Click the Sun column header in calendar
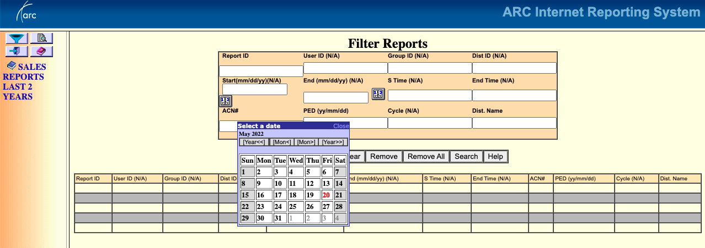Image resolution: width=705 pixels, height=248 pixels. click(248, 161)
